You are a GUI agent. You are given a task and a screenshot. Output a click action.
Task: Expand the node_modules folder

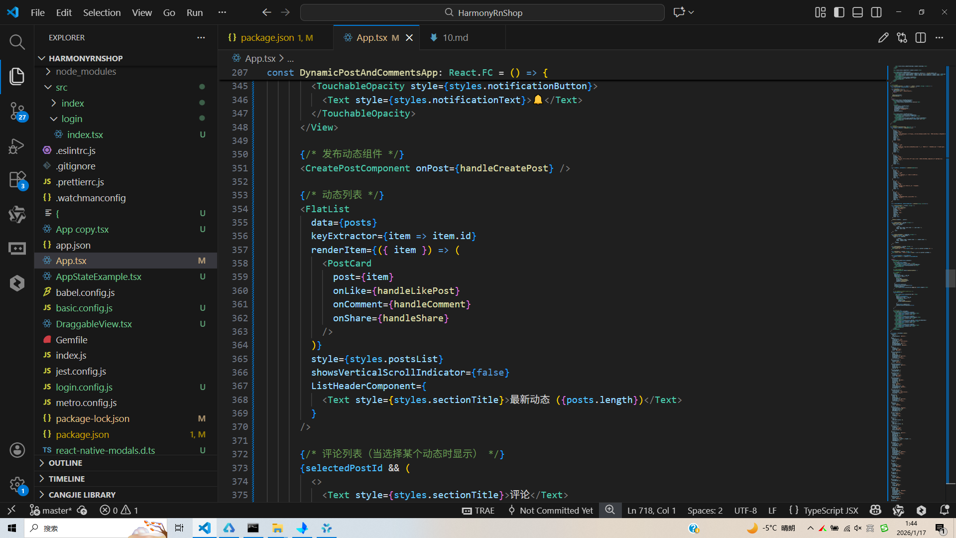[86, 72]
